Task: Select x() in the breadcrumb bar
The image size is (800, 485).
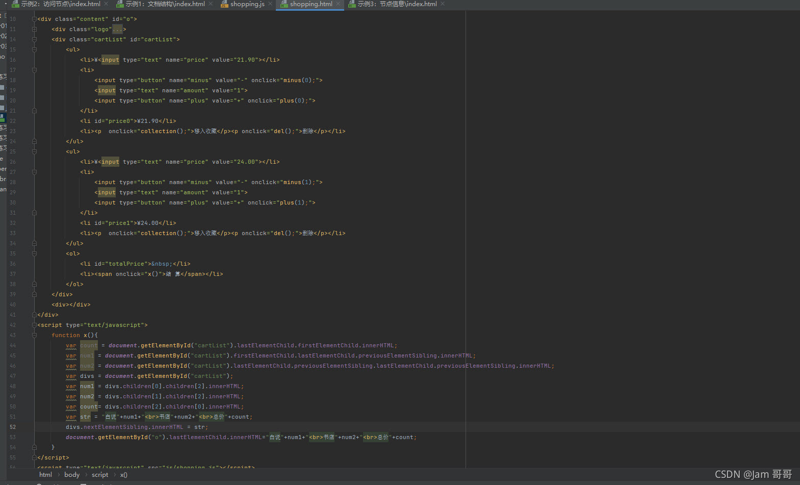Action: 124,475
